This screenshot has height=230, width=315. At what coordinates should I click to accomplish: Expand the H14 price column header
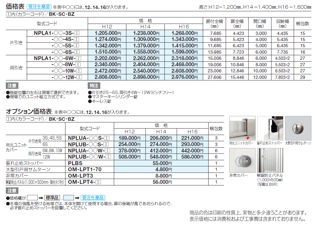coord(145,26)
